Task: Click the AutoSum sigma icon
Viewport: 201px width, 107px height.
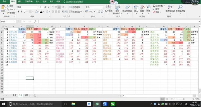Action: coord(154,6)
